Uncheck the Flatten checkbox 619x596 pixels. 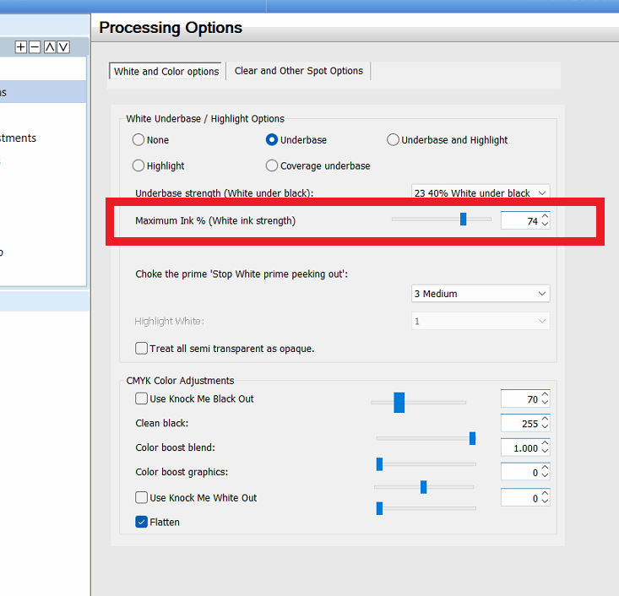[141, 522]
